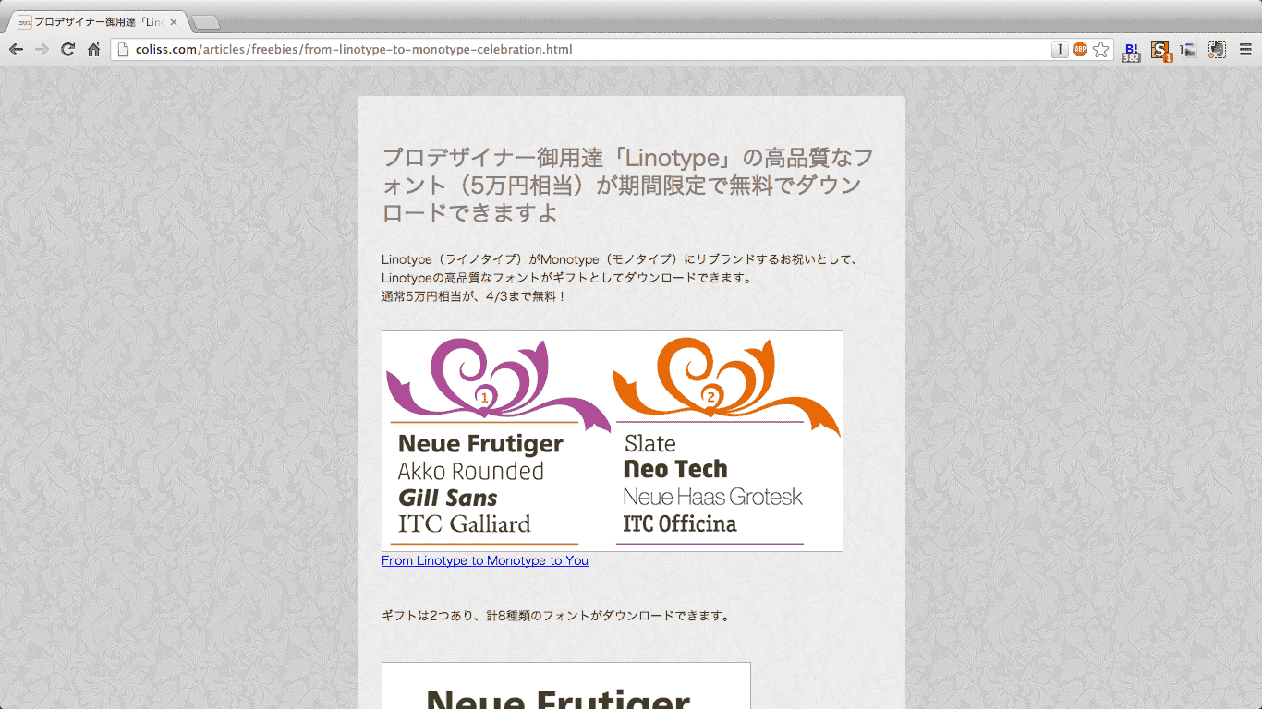Image resolution: width=1262 pixels, height=709 pixels.
Task: Click the Slate font name
Action: coord(650,444)
